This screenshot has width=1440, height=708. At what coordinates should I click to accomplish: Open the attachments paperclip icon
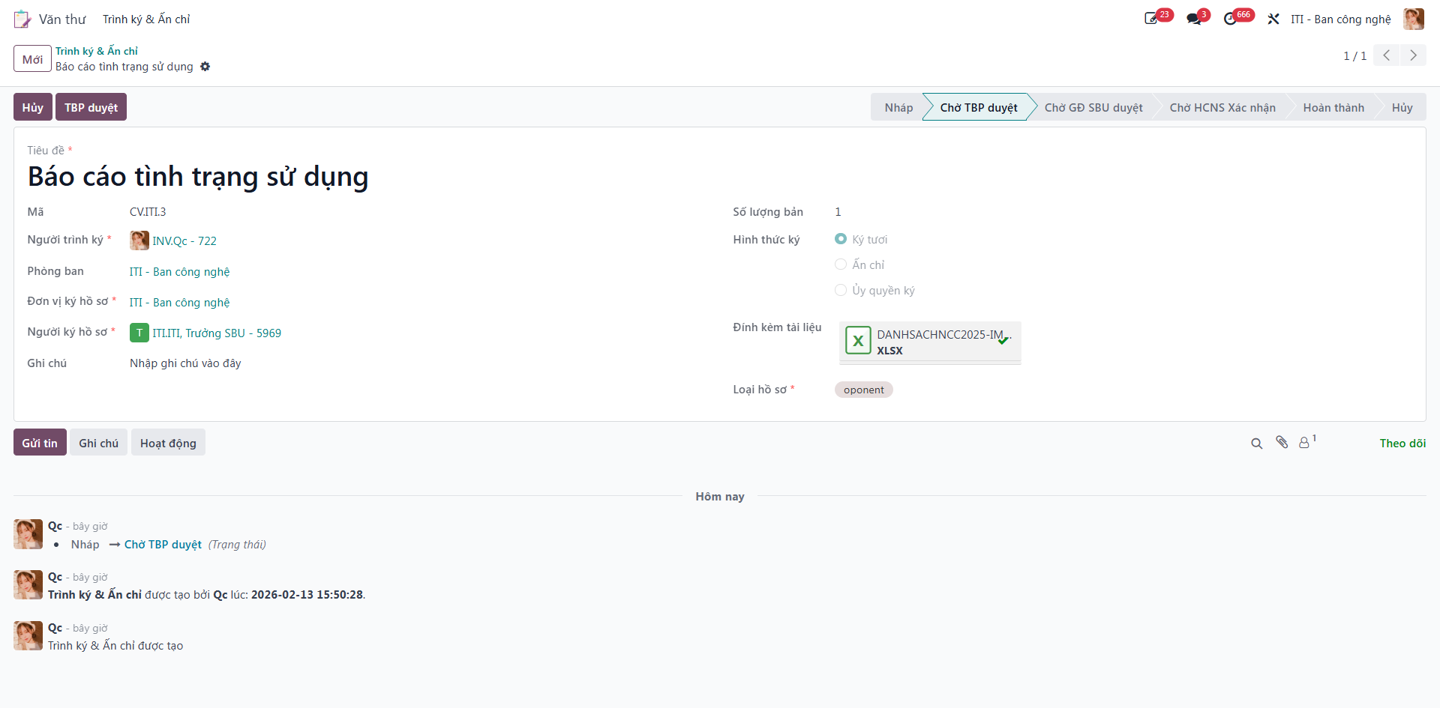(x=1282, y=443)
